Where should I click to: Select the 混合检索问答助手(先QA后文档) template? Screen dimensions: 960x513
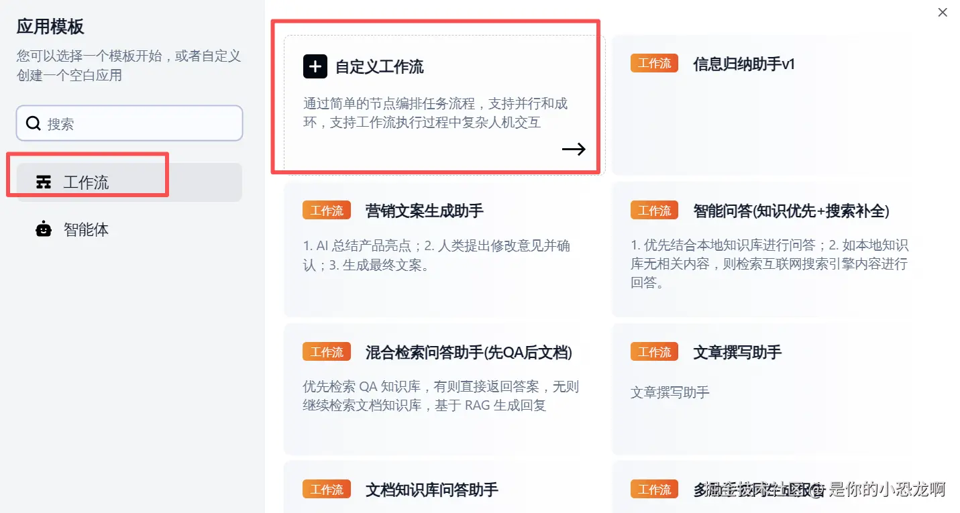(x=444, y=390)
